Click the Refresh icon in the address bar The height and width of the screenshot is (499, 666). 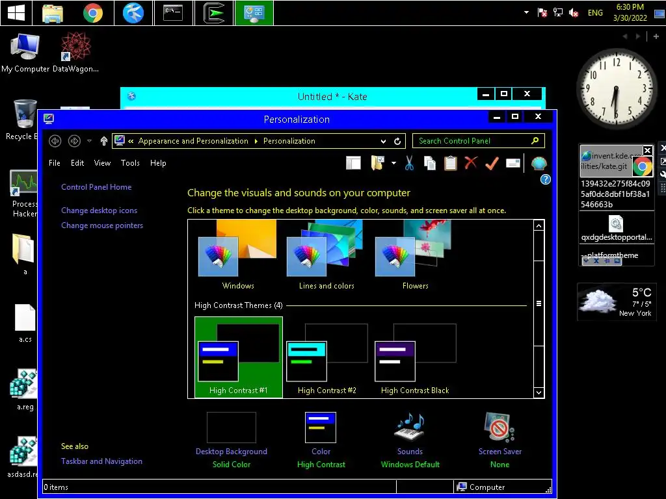coord(397,141)
